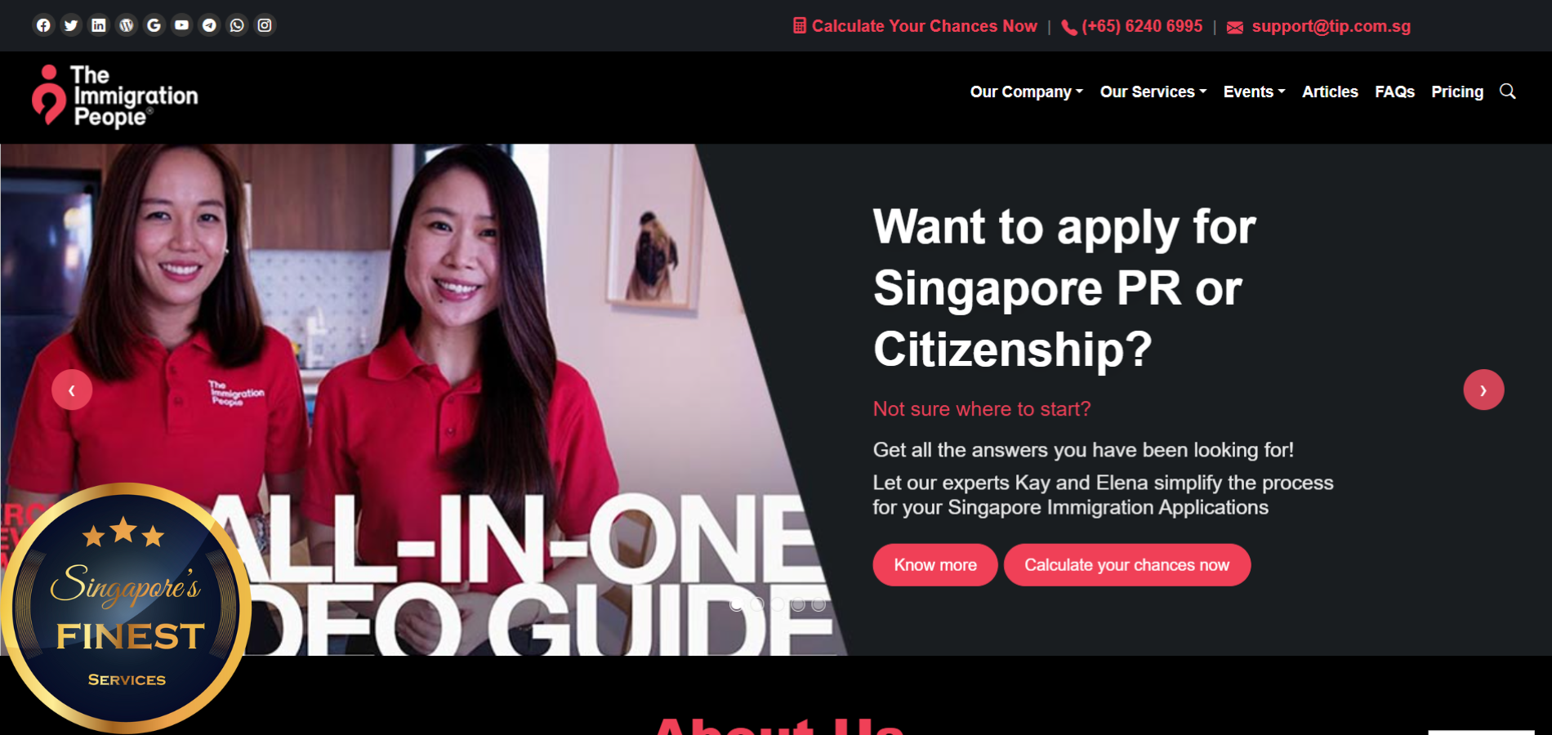1552x735 pixels.
Task: Expand the Events dropdown menu
Action: click(x=1255, y=92)
